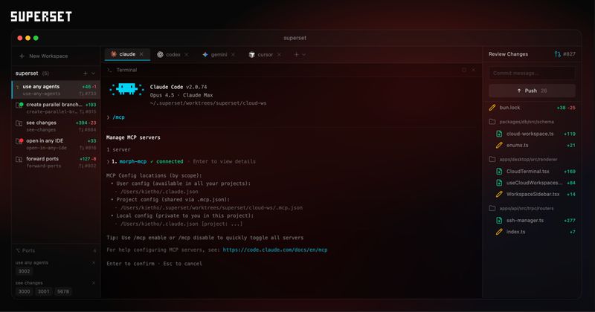595x312 pixels.
Task: Click the codex tab's icon
Action: (x=160, y=54)
